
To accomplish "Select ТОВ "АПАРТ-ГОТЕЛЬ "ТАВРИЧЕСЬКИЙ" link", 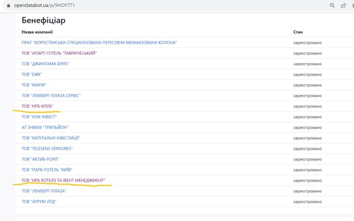I will click(59, 53).
